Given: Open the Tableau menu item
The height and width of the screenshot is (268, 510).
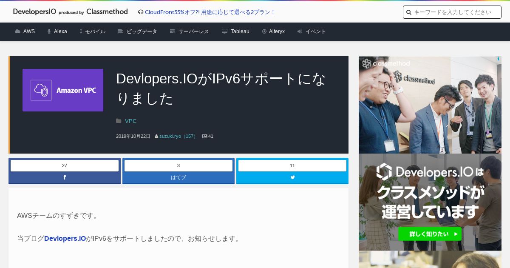Looking at the screenshot, I should pyautogui.click(x=240, y=31).
